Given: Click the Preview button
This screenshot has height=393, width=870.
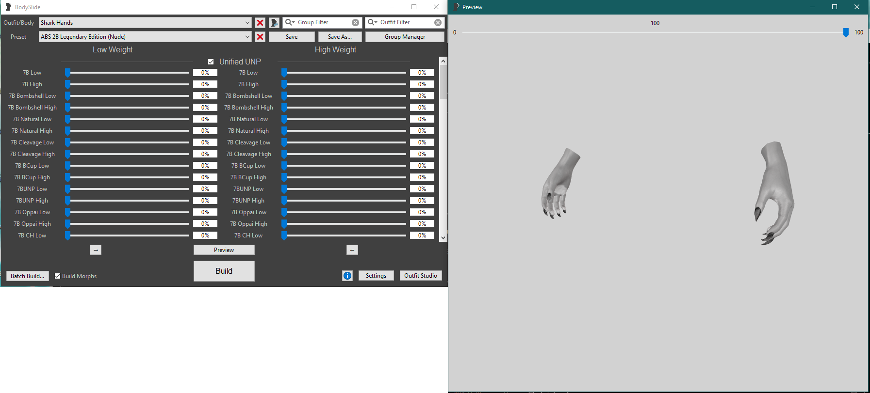Looking at the screenshot, I should click(x=224, y=250).
